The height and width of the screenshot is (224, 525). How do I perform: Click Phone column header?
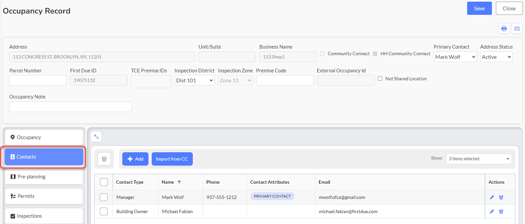tap(213, 182)
